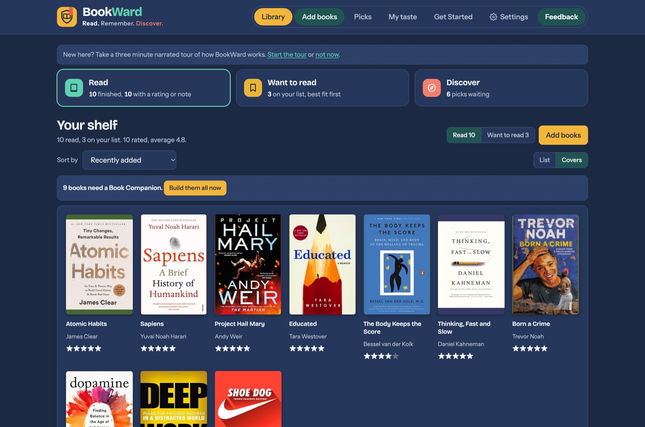Click author name Tara Westover
This screenshot has height=427, width=645.
coord(308,336)
